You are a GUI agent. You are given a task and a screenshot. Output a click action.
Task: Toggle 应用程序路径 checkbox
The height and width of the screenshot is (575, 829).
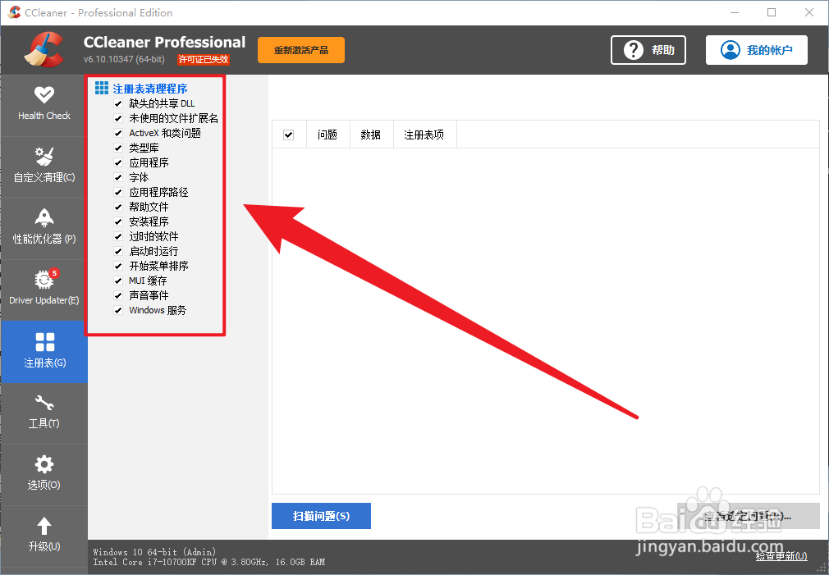click(x=118, y=193)
